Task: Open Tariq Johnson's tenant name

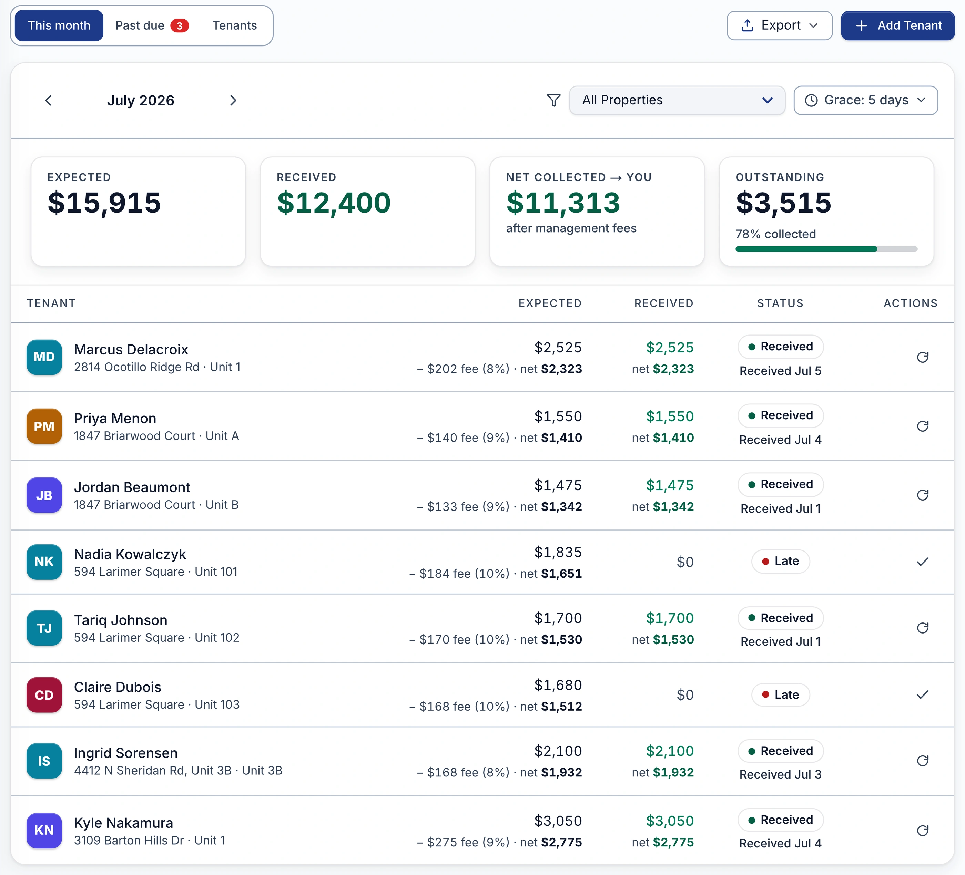Action: click(x=121, y=620)
